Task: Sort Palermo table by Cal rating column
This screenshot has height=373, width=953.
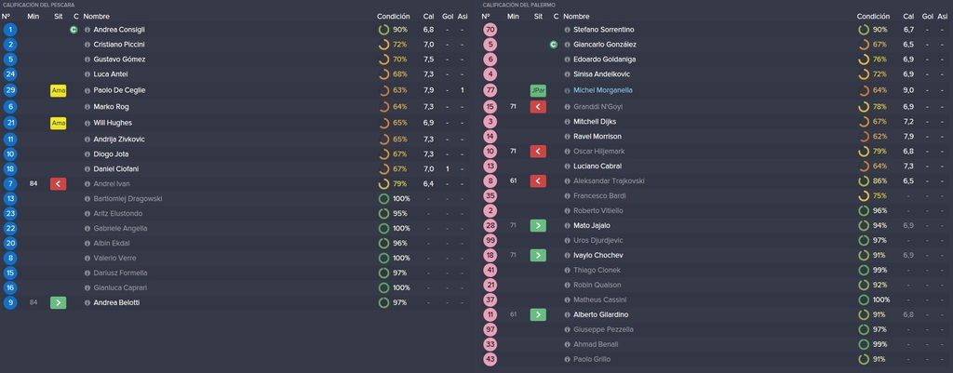Action: [908, 17]
